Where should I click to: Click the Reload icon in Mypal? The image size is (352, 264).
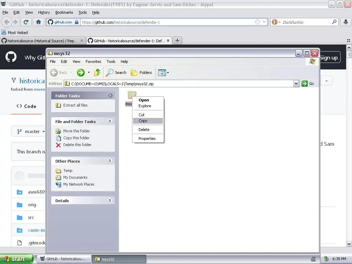point(26,22)
